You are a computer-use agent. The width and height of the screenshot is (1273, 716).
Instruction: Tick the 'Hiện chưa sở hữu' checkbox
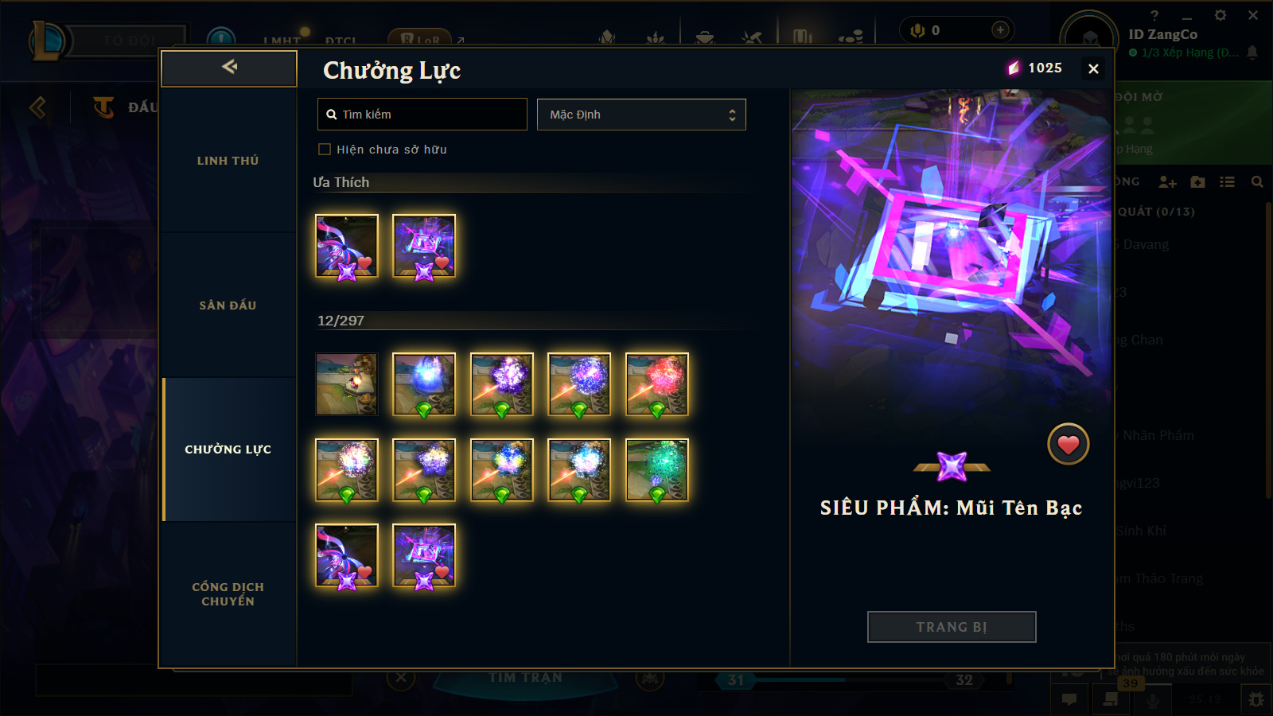pyautogui.click(x=325, y=150)
